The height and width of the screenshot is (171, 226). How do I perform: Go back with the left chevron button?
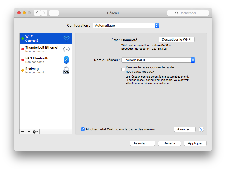[37, 13]
